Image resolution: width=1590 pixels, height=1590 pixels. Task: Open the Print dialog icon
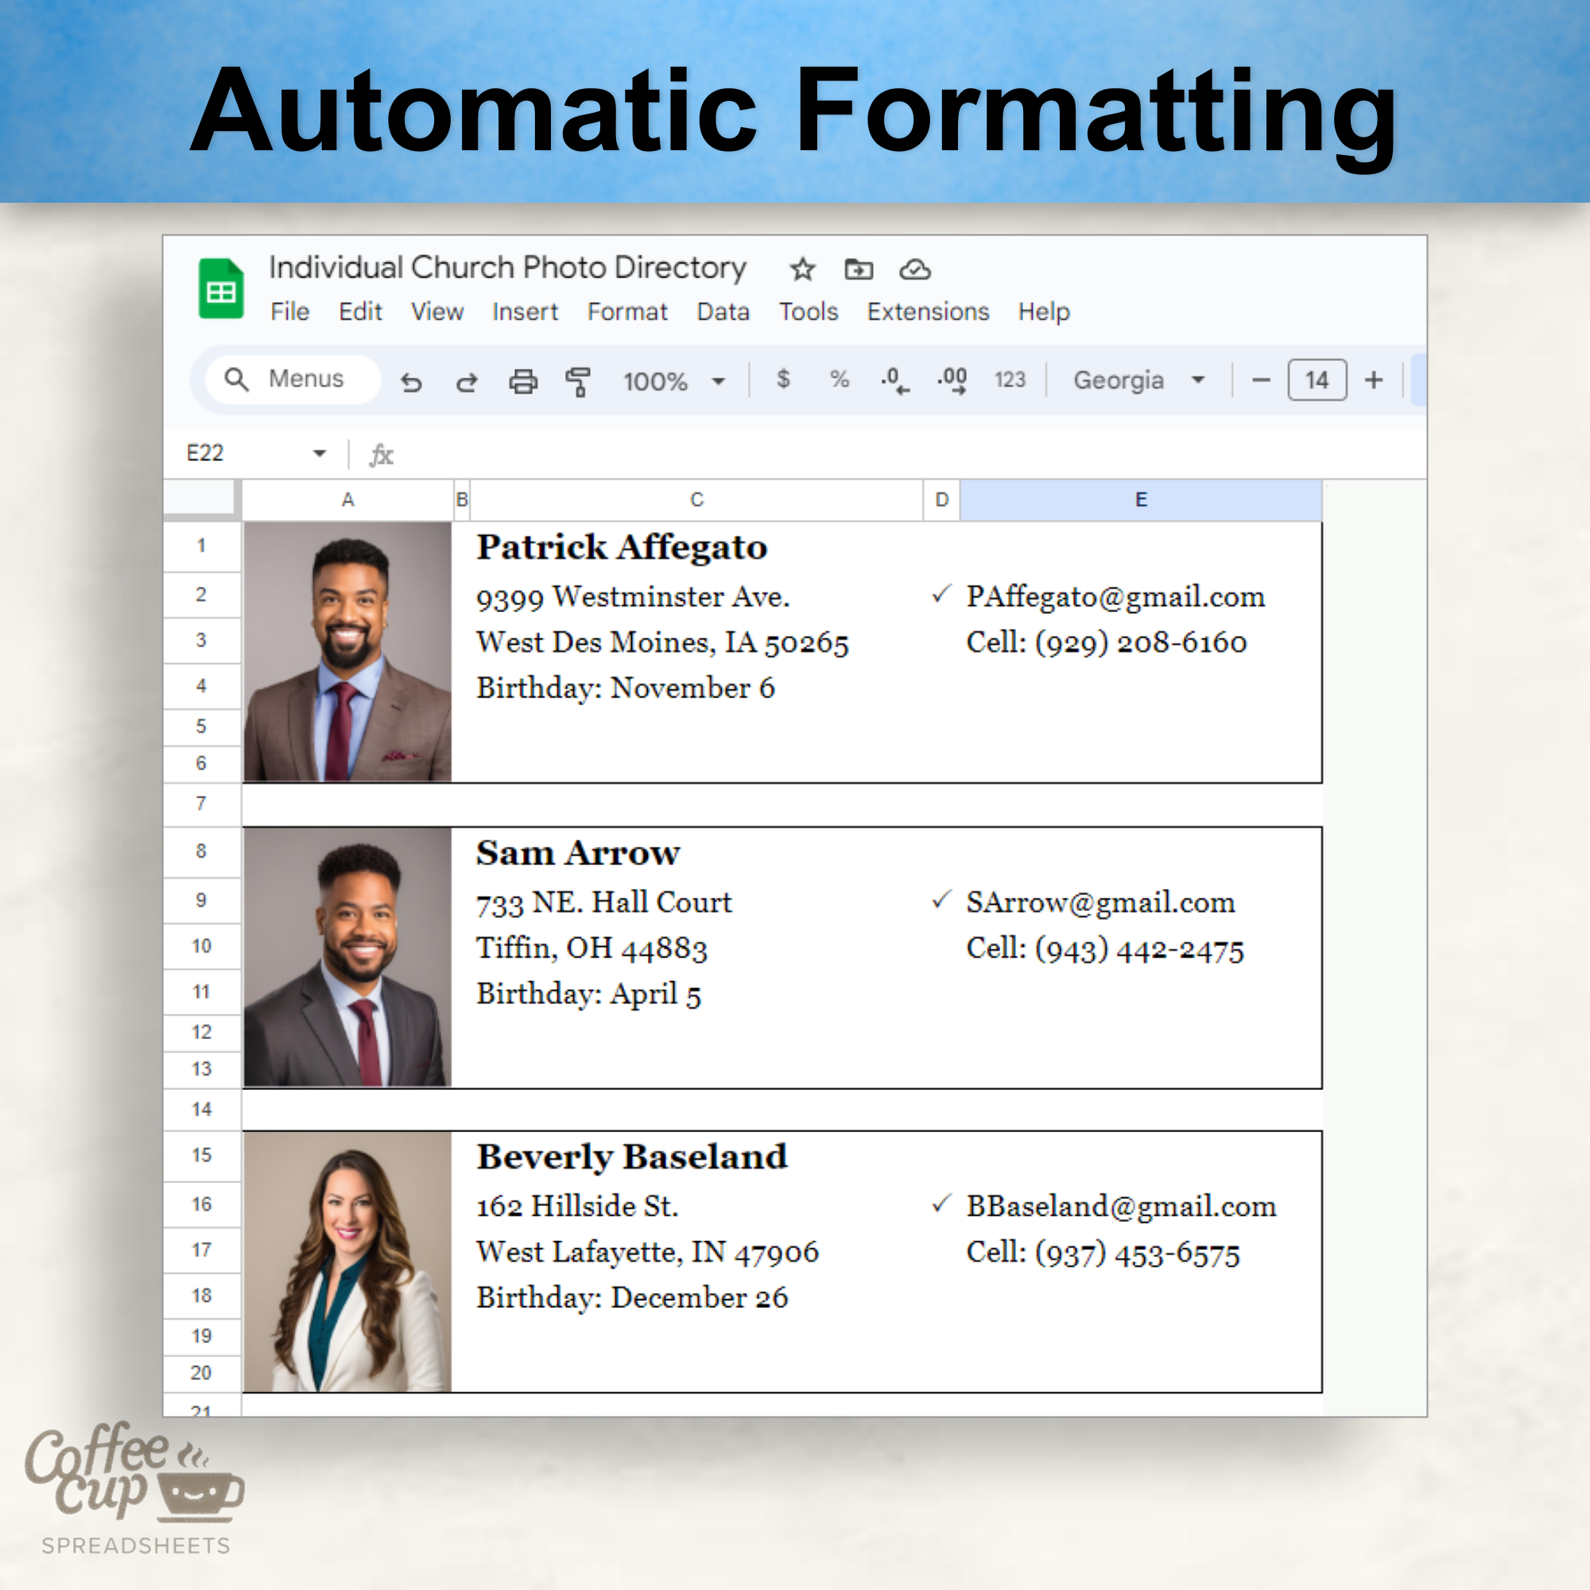[523, 381]
